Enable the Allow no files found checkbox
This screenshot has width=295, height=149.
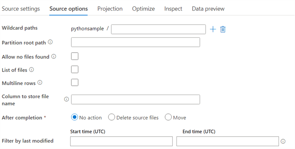pyautogui.click(x=75, y=56)
